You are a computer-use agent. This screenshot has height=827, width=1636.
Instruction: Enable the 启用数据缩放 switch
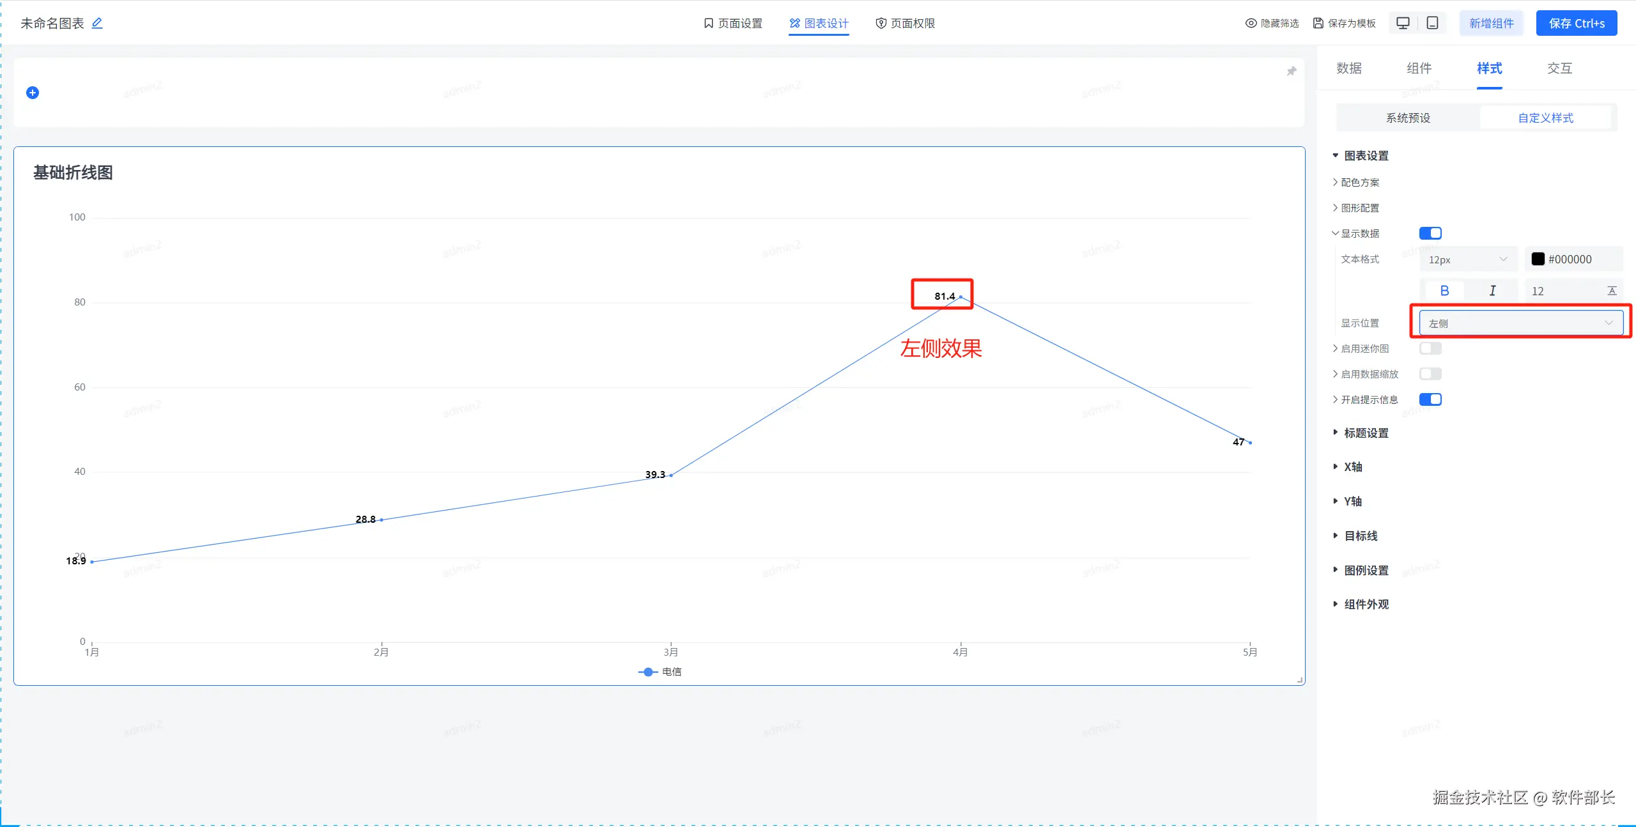point(1430,374)
